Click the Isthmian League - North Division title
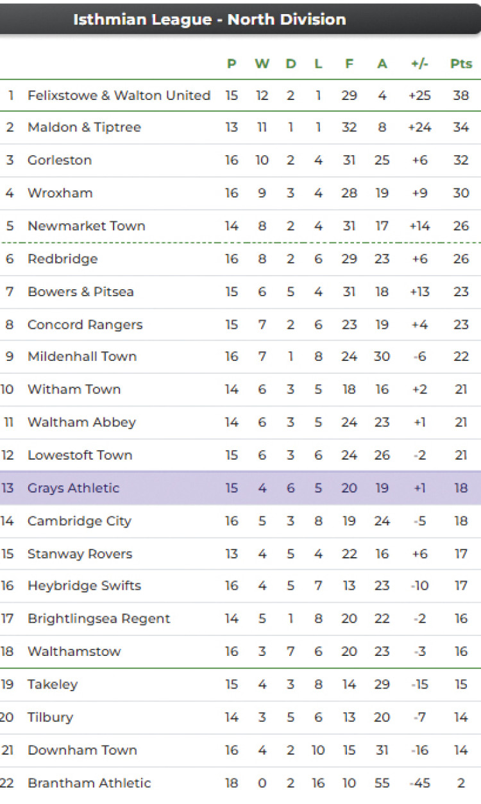The width and height of the screenshot is (481, 804). 209,19
